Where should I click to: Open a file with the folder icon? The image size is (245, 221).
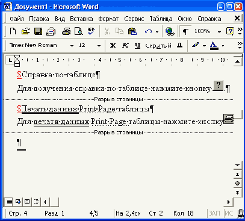pyautogui.click(x=25, y=31)
